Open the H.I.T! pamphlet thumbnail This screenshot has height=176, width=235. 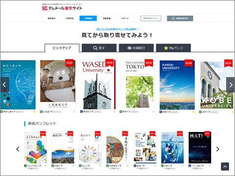click(200, 148)
